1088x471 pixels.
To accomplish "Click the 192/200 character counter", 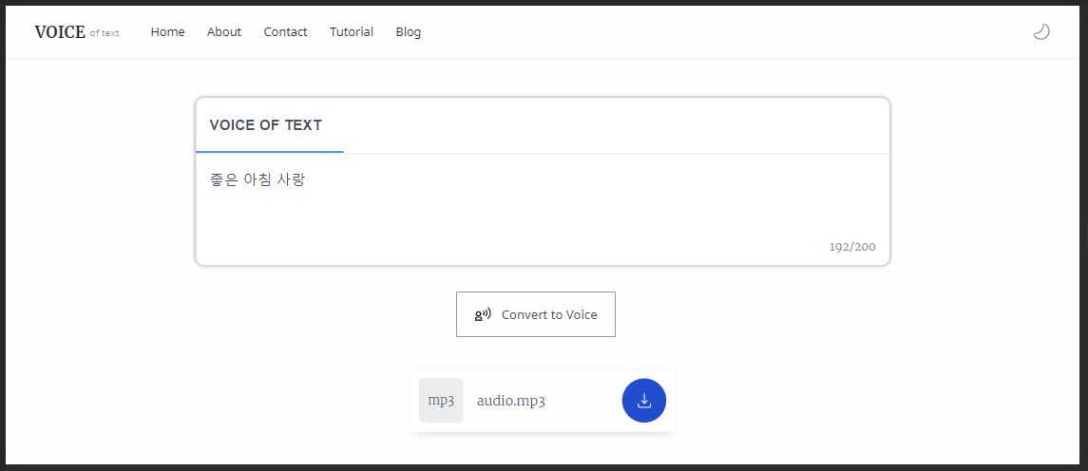I will click(852, 247).
